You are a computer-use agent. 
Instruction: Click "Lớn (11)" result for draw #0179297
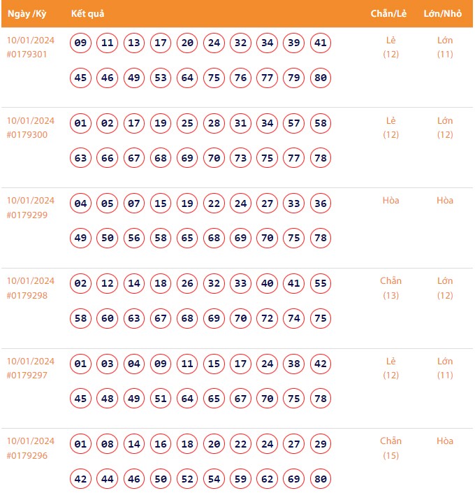445,369
